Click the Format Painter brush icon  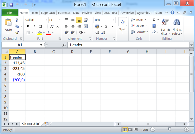pos(17,32)
